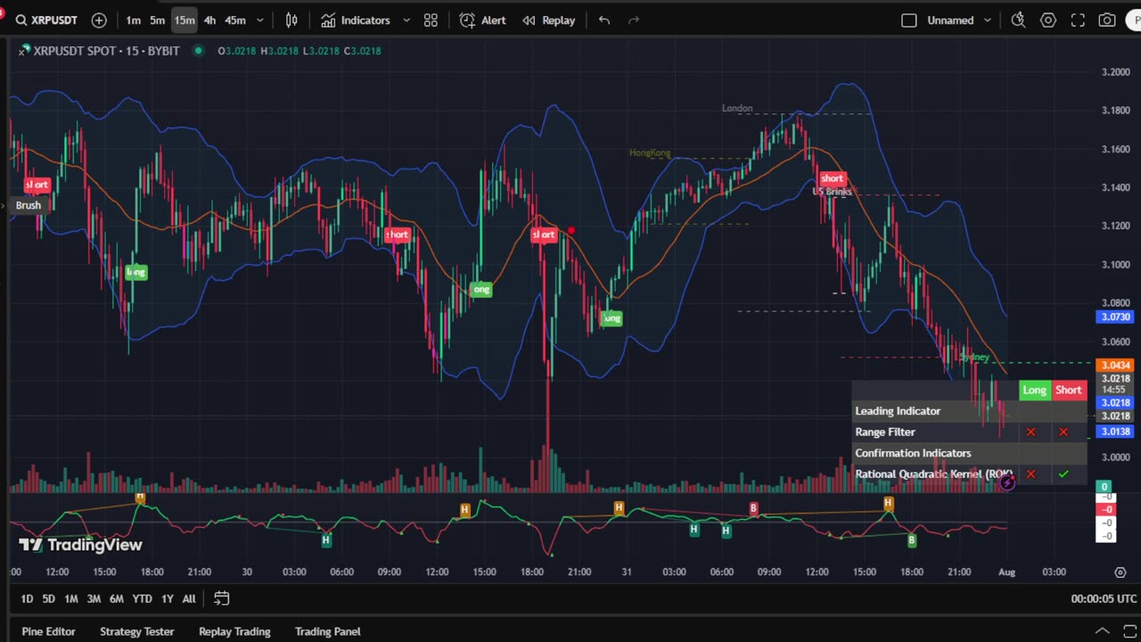The width and height of the screenshot is (1141, 642).
Task: Click the 3.0434 orange price label
Action: pos(1114,365)
